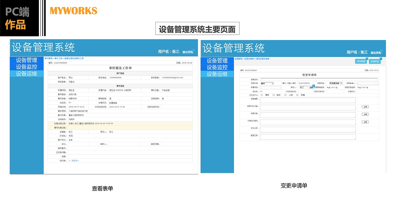Image resolution: width=395 pixels, height=222 pixels.
Task: Click the 事件管理 breadcrumb link
Action: pyautogui.click(x=48, y=58)
